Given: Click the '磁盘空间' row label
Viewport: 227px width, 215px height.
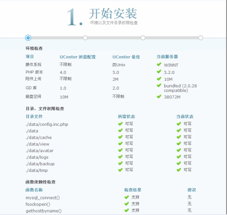Looking at the screenshot, I should [x=33, y=96].
